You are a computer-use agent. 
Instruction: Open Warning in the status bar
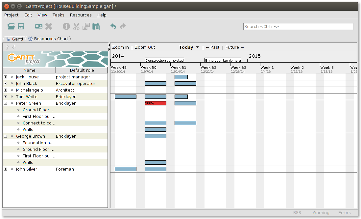click(321, 212)
